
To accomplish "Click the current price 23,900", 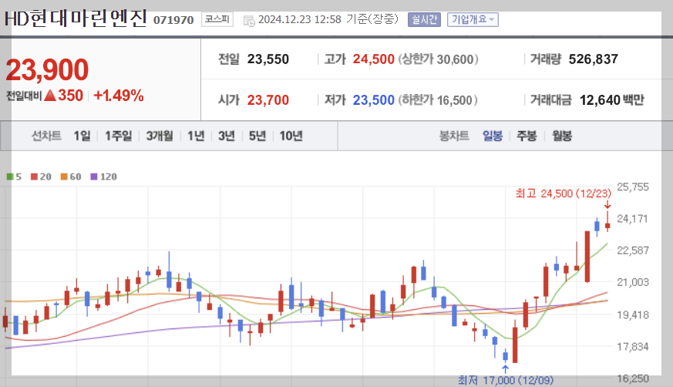I will point(47,70).
